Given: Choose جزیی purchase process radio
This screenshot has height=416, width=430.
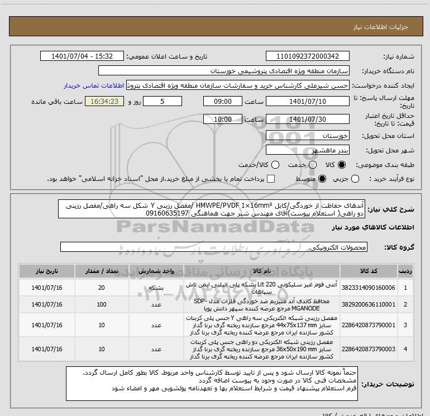Looking at the screenshot, I should click(355, 179).
